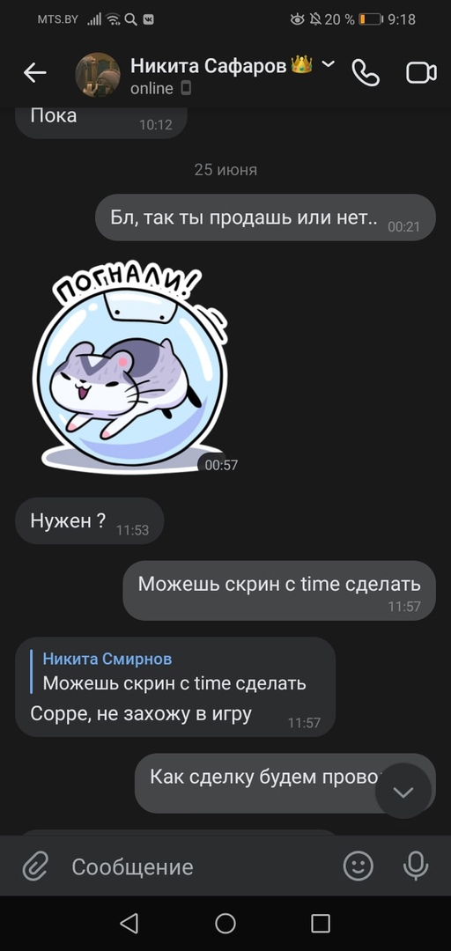Tap the back arrow icon

[x=34, y=73]
